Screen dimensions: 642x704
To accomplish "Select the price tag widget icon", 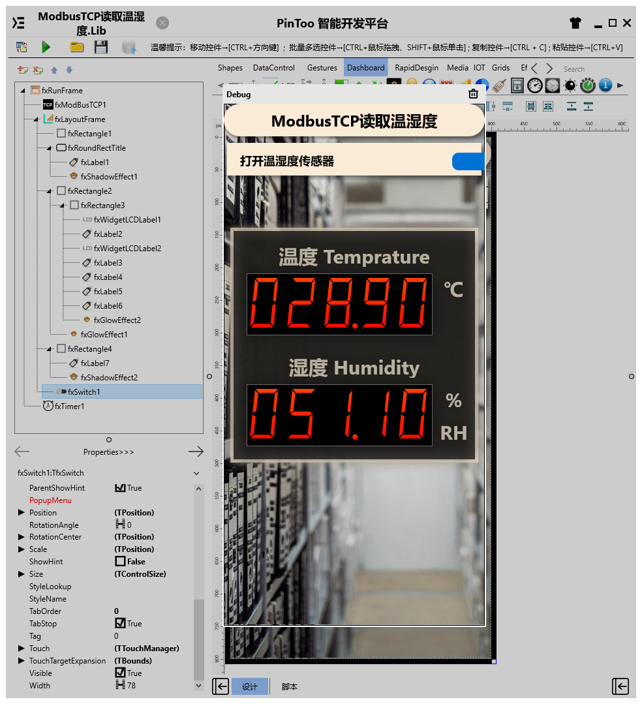I will pyautogui.click(x=499, y=85).
